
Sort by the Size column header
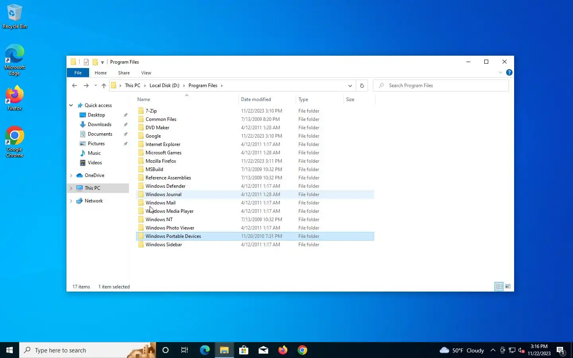(359, 99)
